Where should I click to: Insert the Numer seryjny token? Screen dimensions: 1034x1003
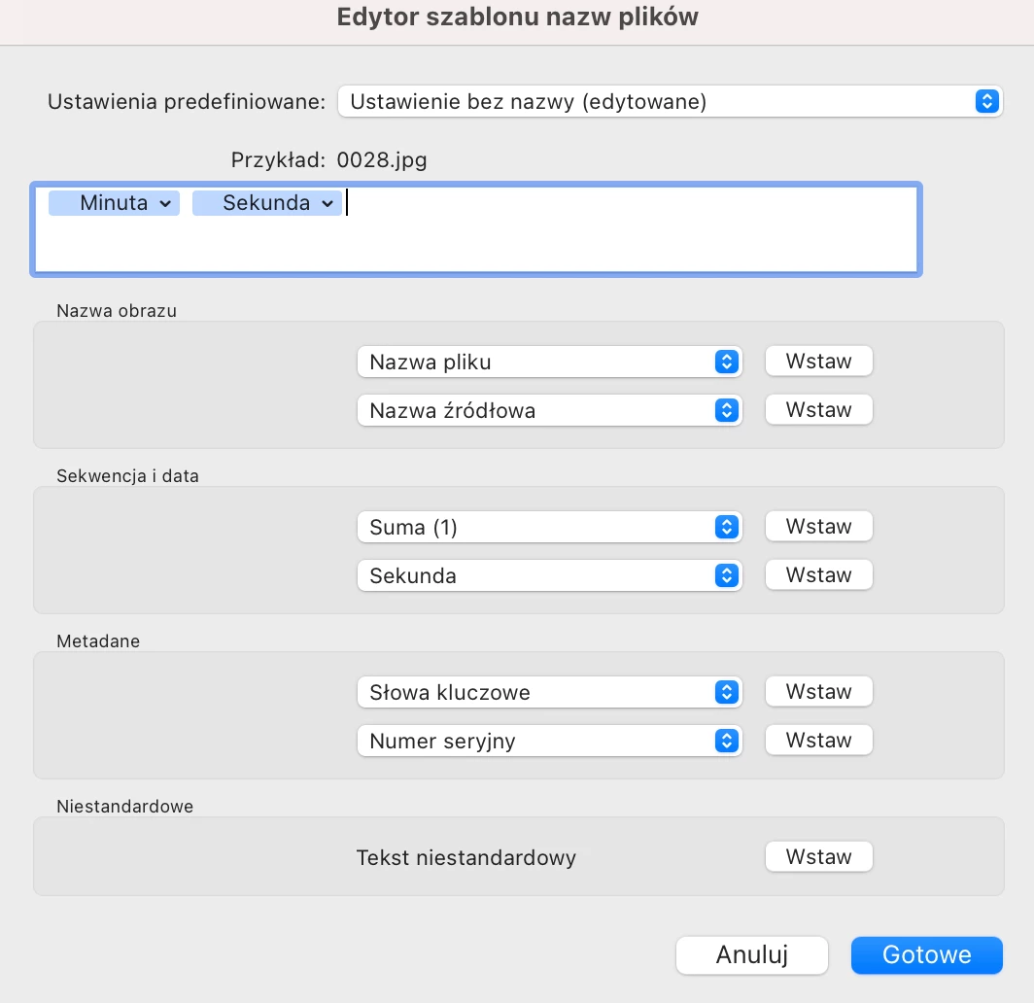click(818, 741)
